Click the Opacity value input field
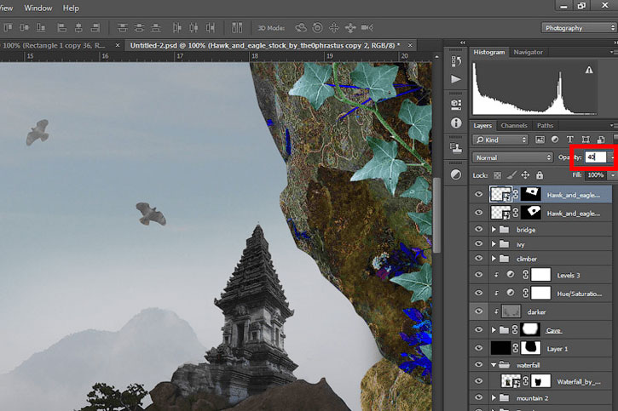Image resolution: width=618 pixels, height=411 pixels. point(595,157)
